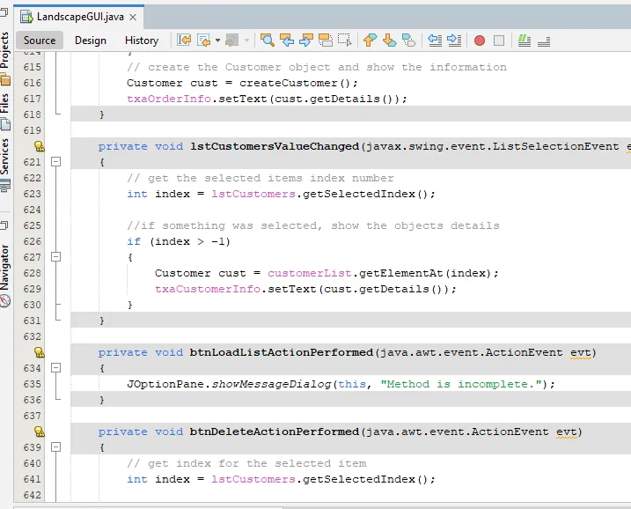631x509 pixels.
Task: Select the LandscapeGUI.java editor tab
Action: (x=80, y=17)
